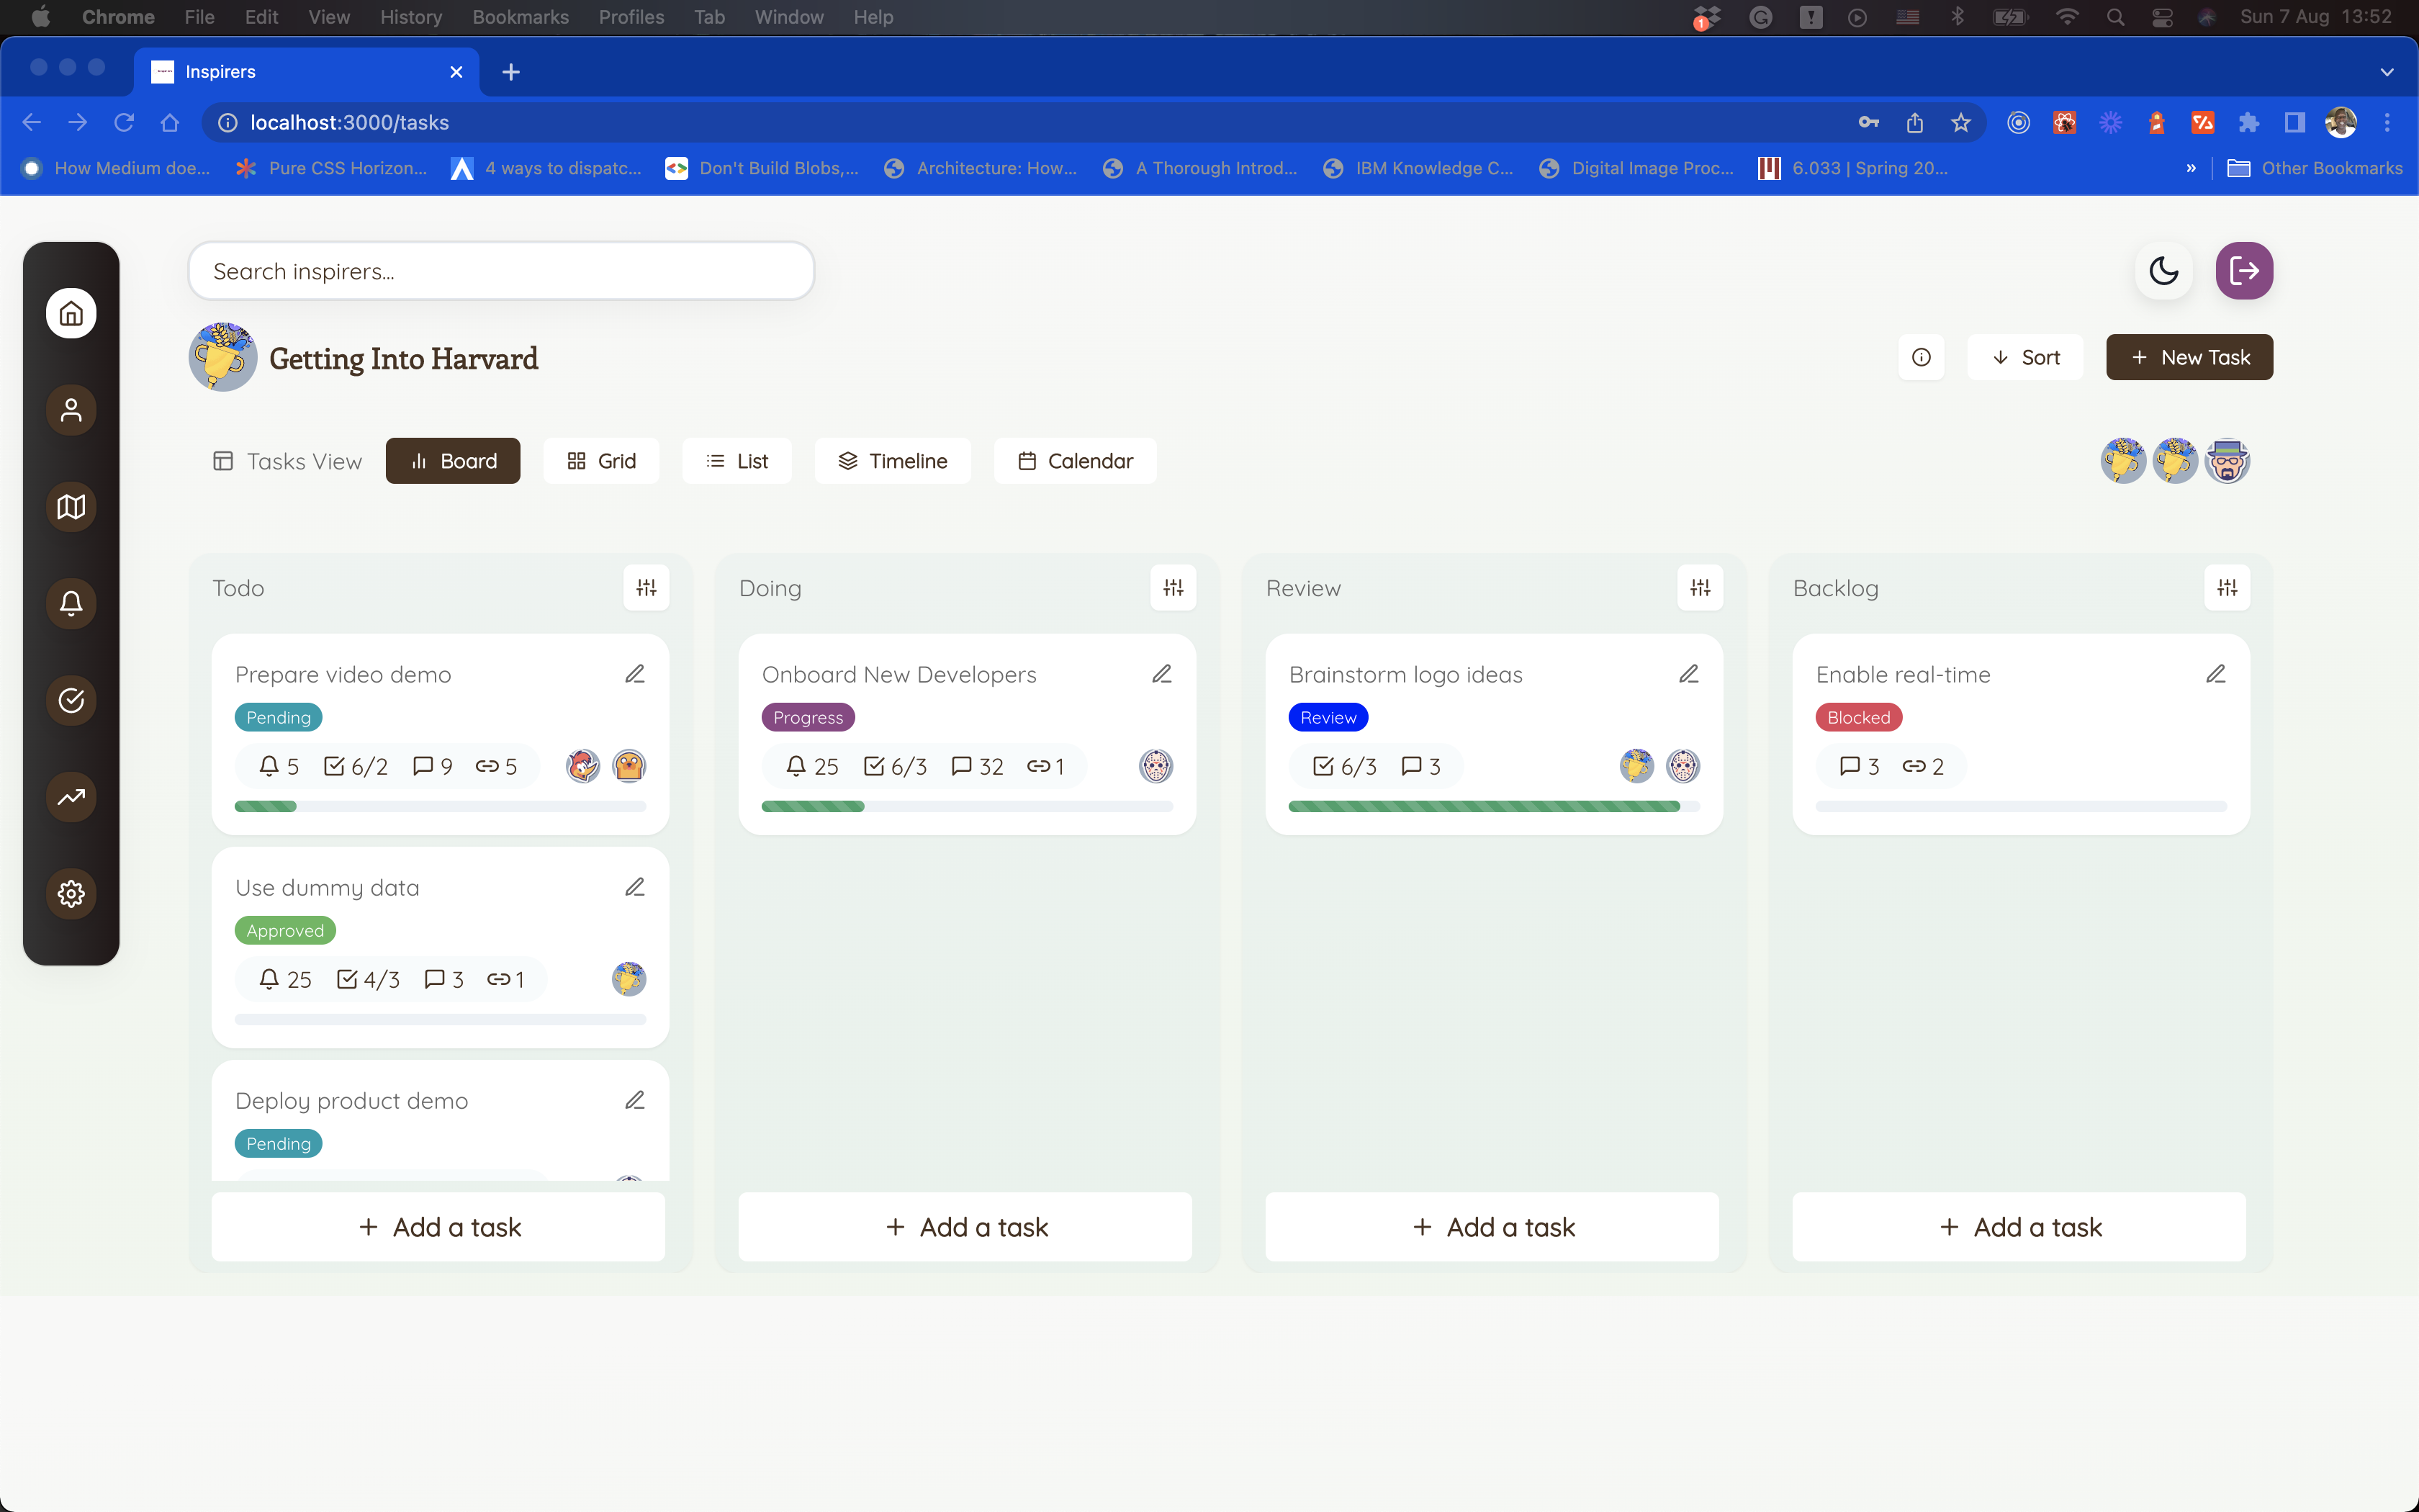Screen dimensions: 2419x1512
Task: Select the map/roadmap sidebar icon
Action: pos(70,505)
